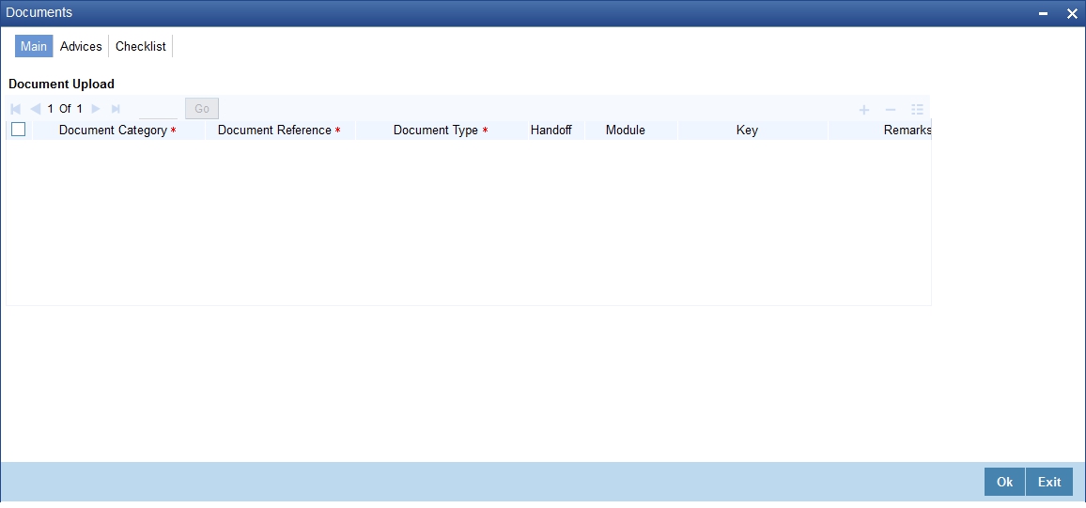Click the Go button

point(202,109)
